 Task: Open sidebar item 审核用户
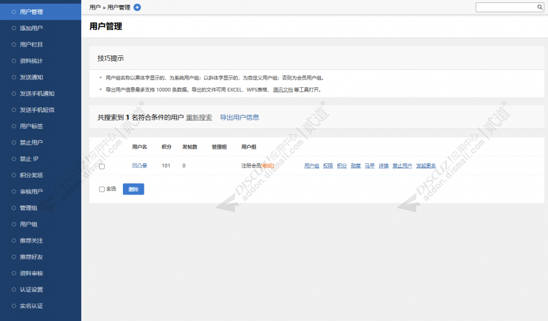coord(40,192)
